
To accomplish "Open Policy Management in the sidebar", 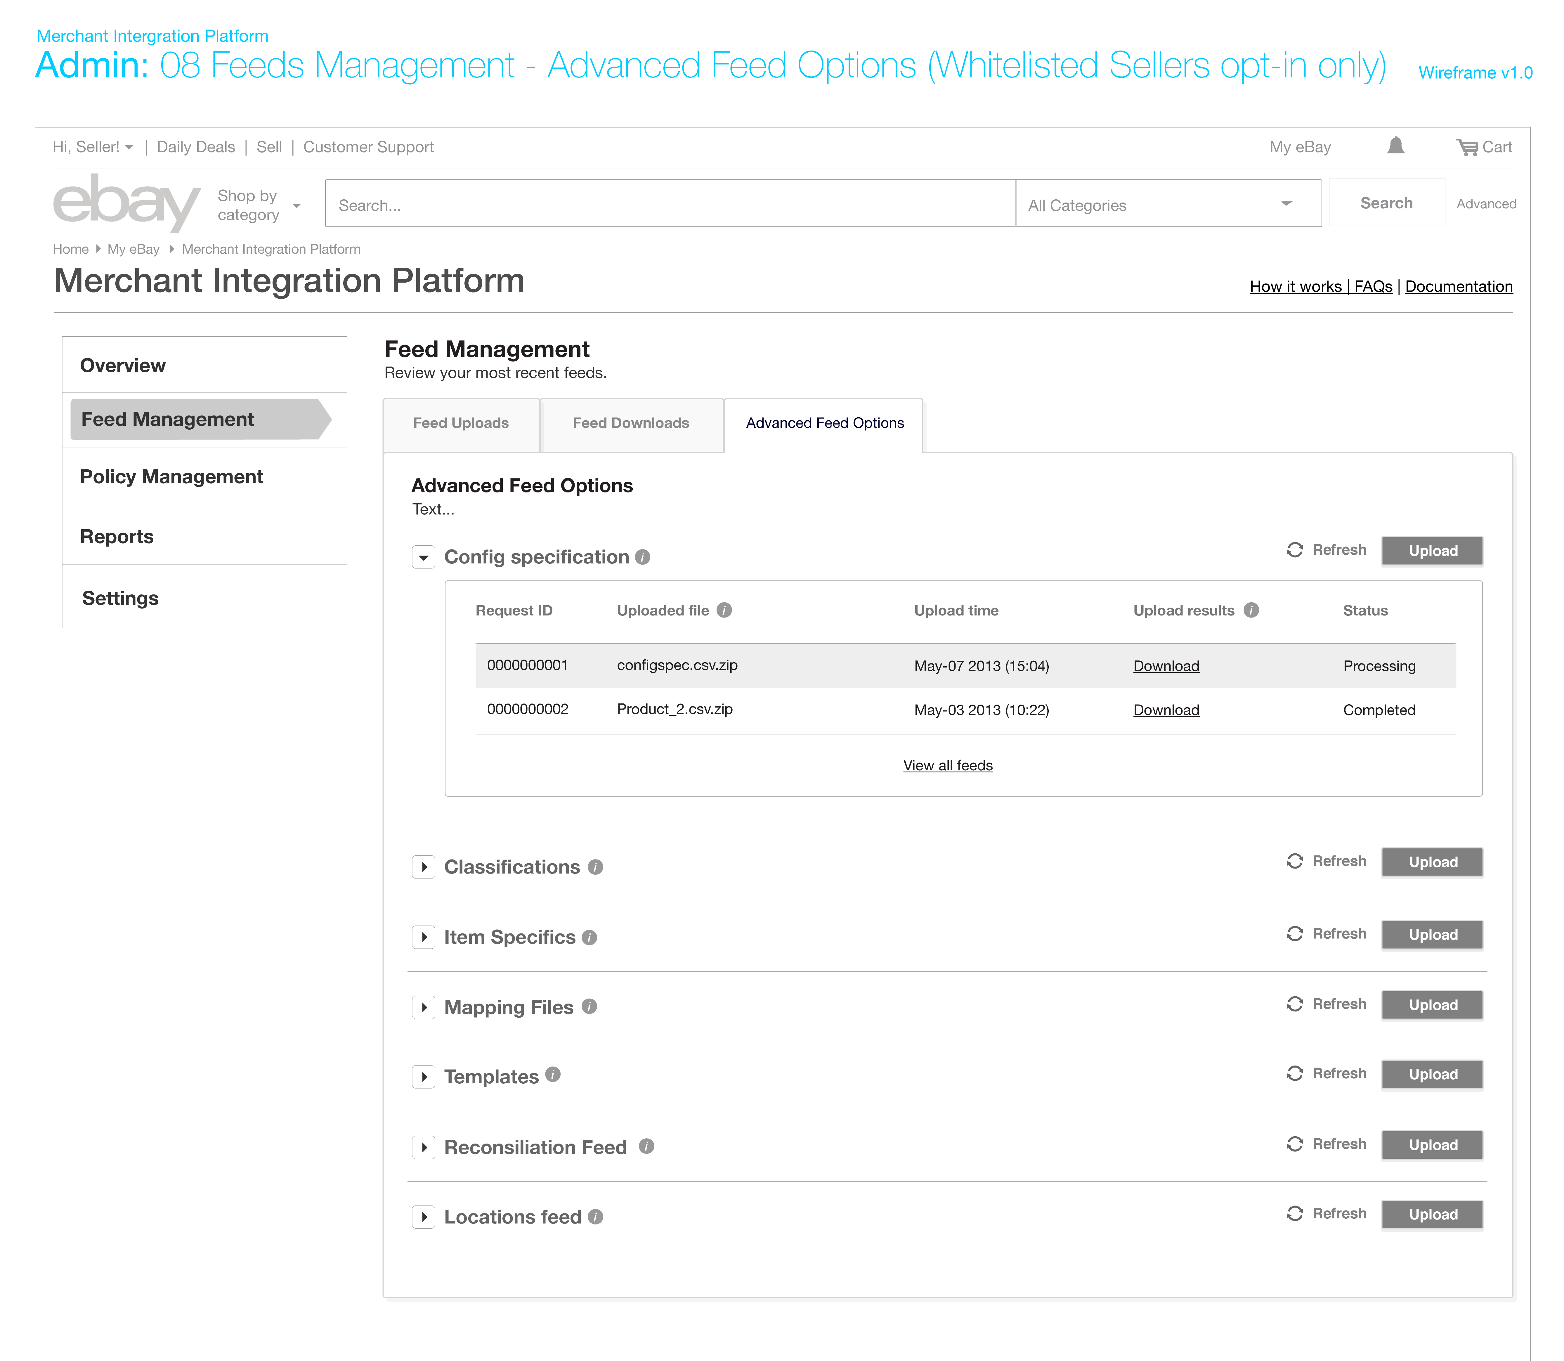I will click(204, 477).
